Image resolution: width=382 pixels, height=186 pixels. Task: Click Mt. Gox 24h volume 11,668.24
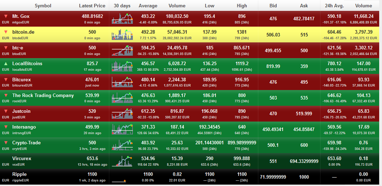pyautogui.click(x=363, y=16)
